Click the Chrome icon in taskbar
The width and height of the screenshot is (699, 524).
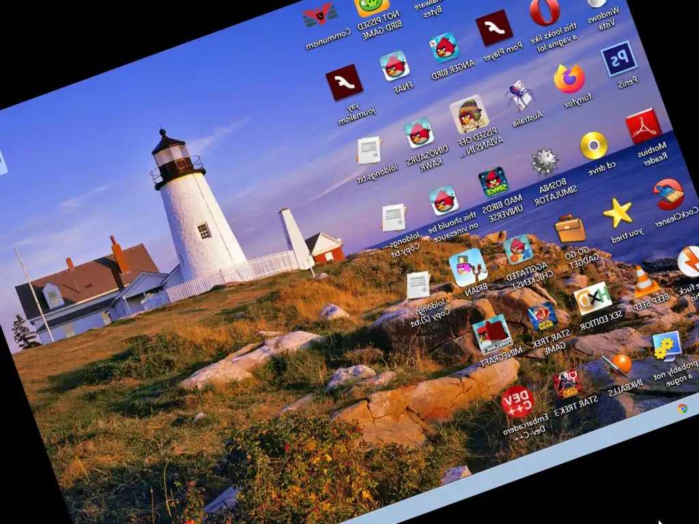click(x=682, y=409)
